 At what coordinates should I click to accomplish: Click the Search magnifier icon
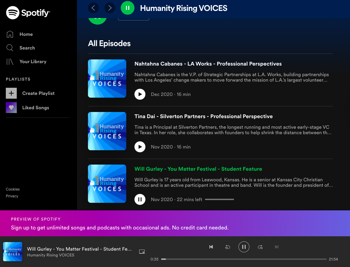(x=10, y=48)
